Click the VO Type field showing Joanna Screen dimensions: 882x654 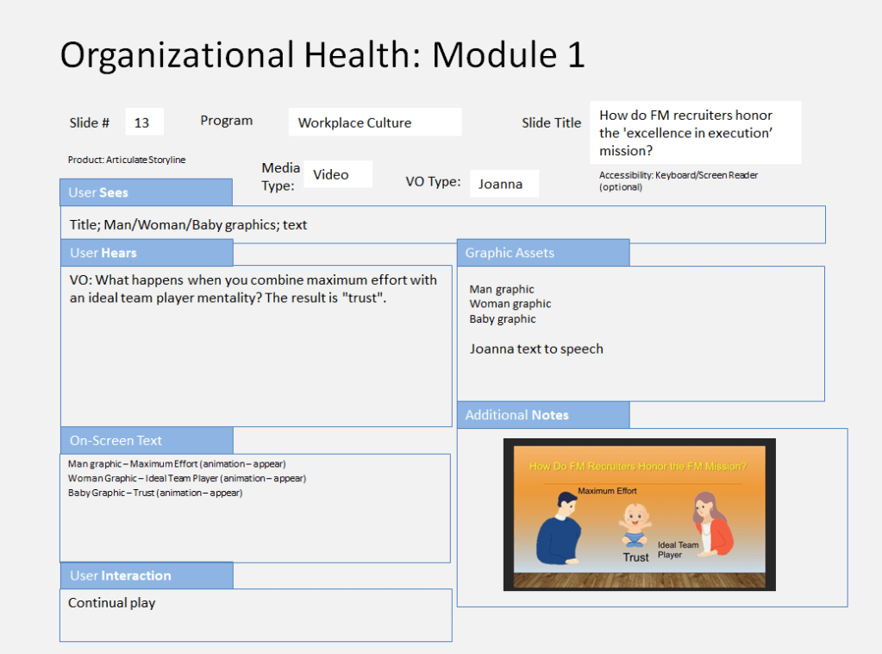tap(504, 184)
